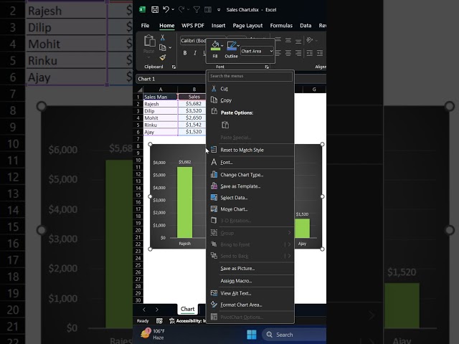Image resolution: width=459 pixels, height=344 pixels.
Task: Open Customize Quick Access Toolbar dropdown
Action: pyautogui.click(x=219, y=10)
